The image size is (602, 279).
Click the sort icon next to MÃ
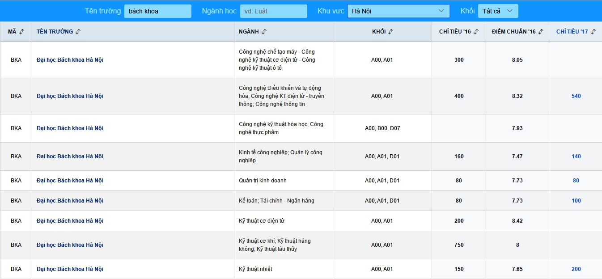(x=21, y=32)
